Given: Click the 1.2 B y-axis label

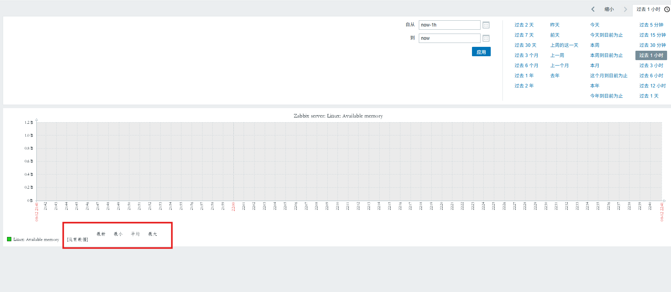Looking at the screenshot, I should coord(29,123).
